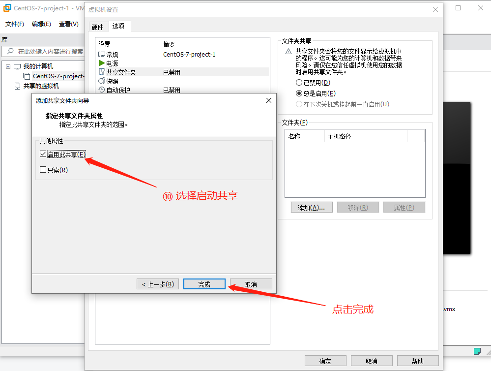Switch to the 硬件 tab
Image resolution: width=491 pixels, height=371 pixels.
98,27
